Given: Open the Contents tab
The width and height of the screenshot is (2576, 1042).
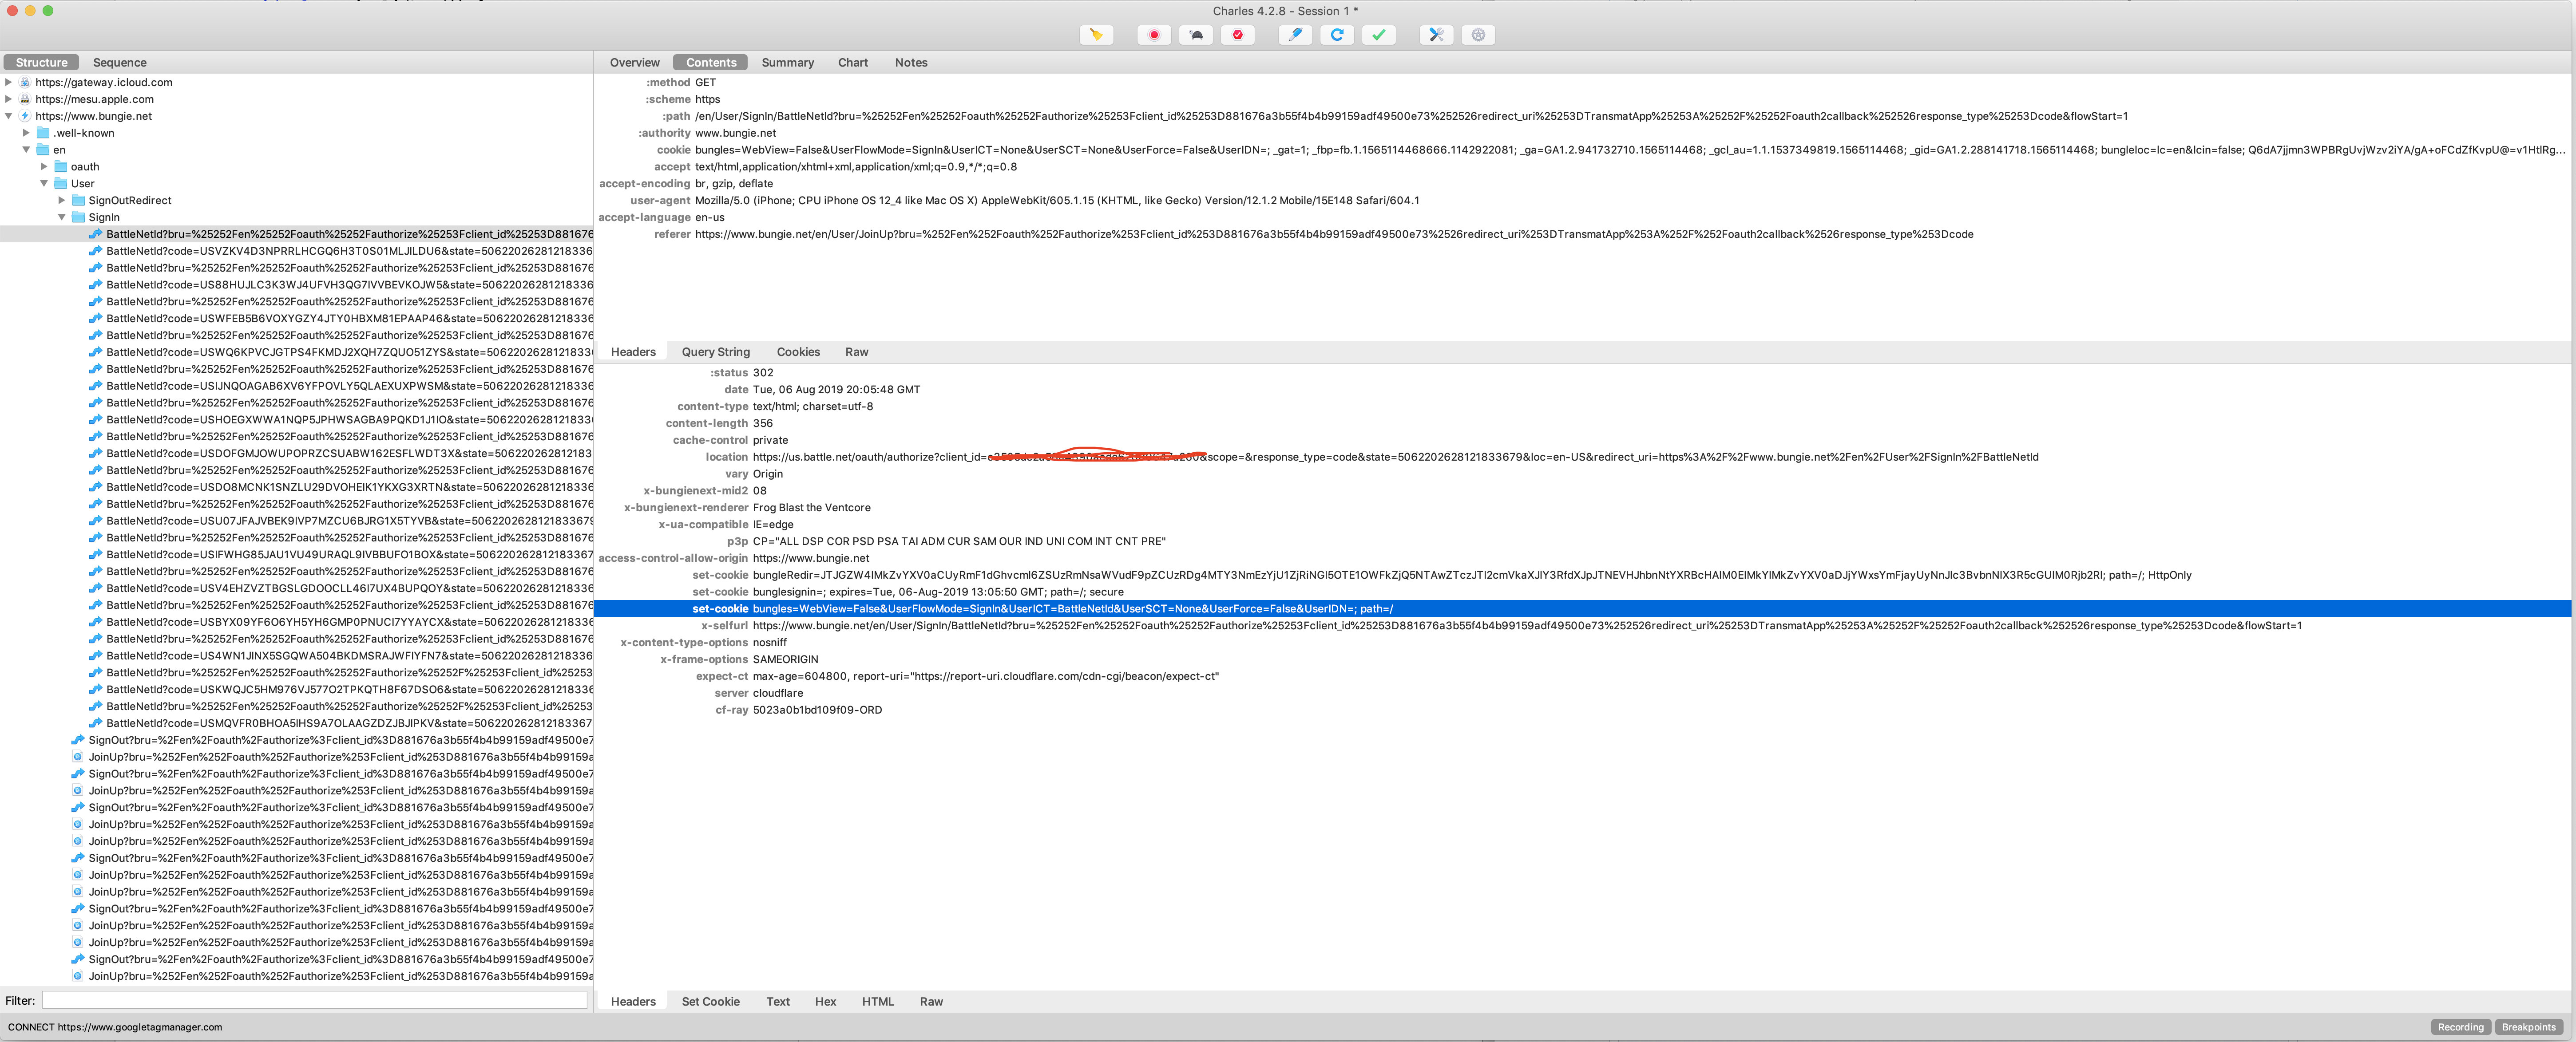Looking at the screenshot, I should tap(711, 62).
